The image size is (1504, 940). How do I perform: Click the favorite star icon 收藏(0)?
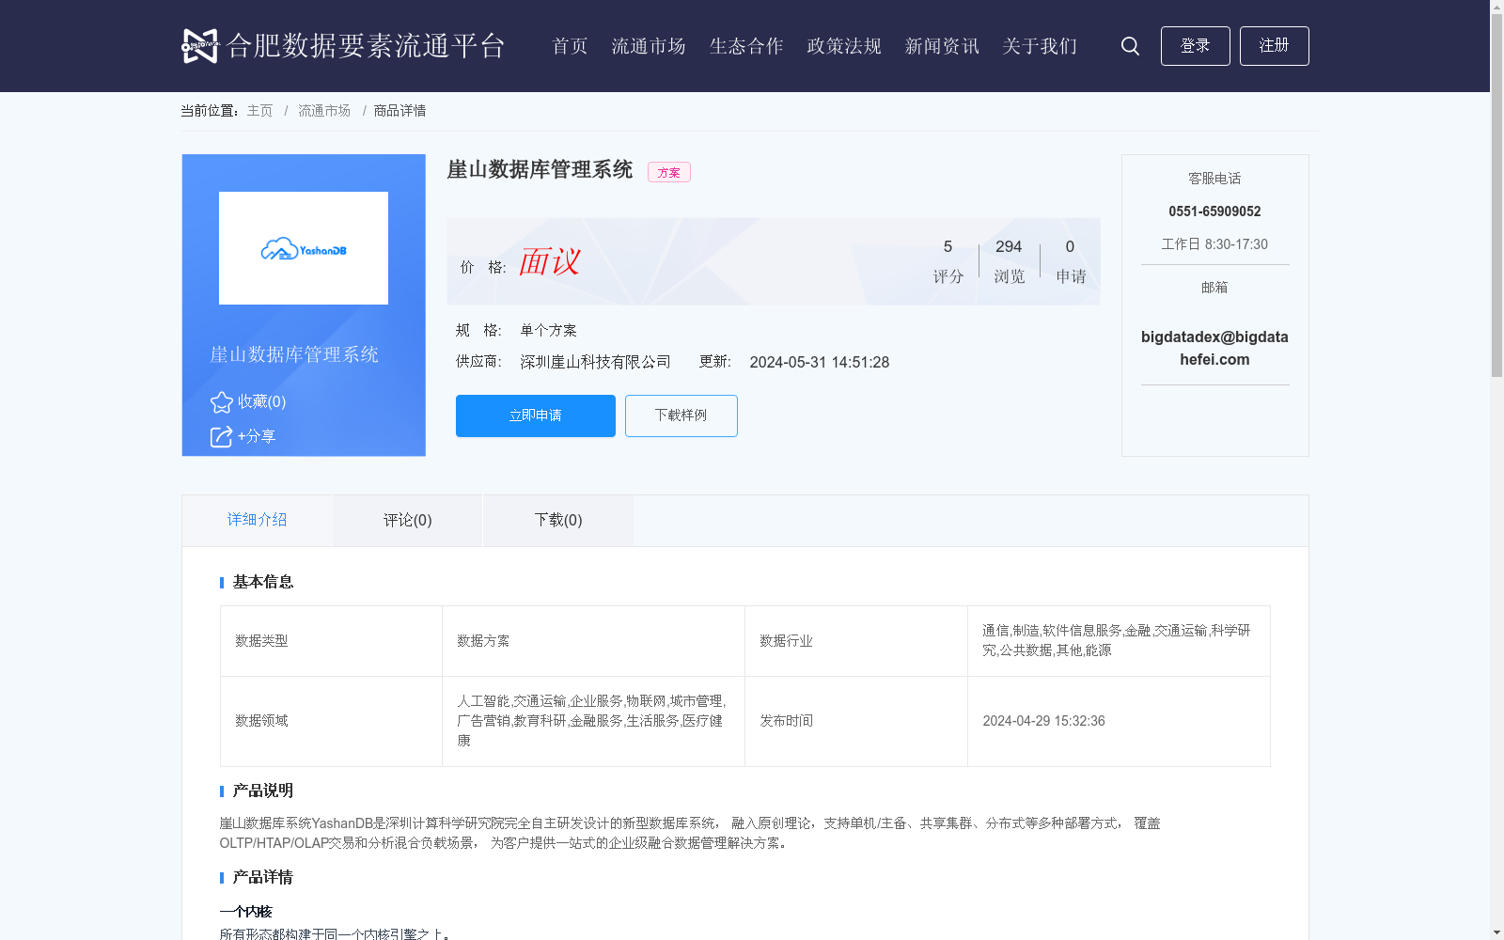pos(222,402)
